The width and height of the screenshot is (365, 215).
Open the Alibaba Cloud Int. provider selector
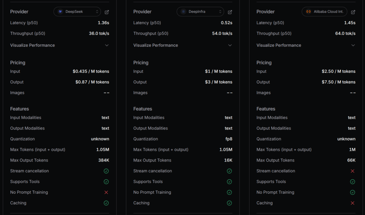coord(324,12)
